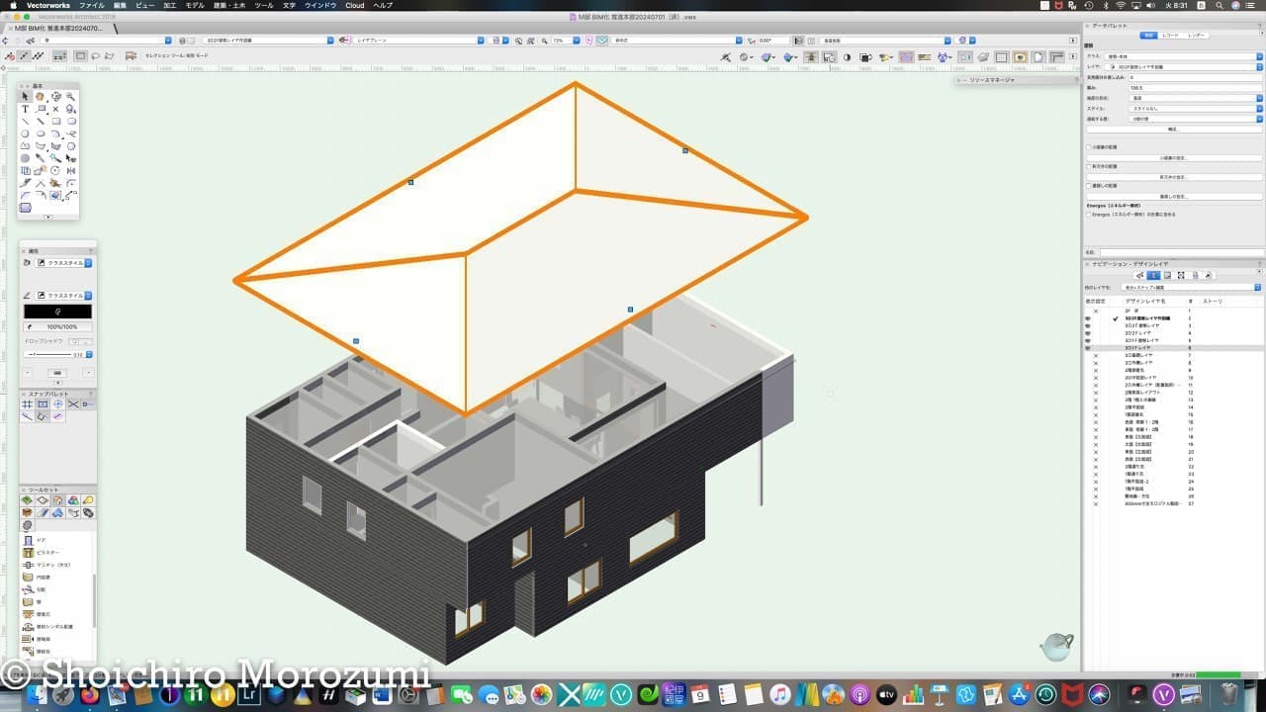Click the Flyover orbit tool icon
Viewport: 1266px width, 712px height.
pyautogui.click(x=56, y=97)
